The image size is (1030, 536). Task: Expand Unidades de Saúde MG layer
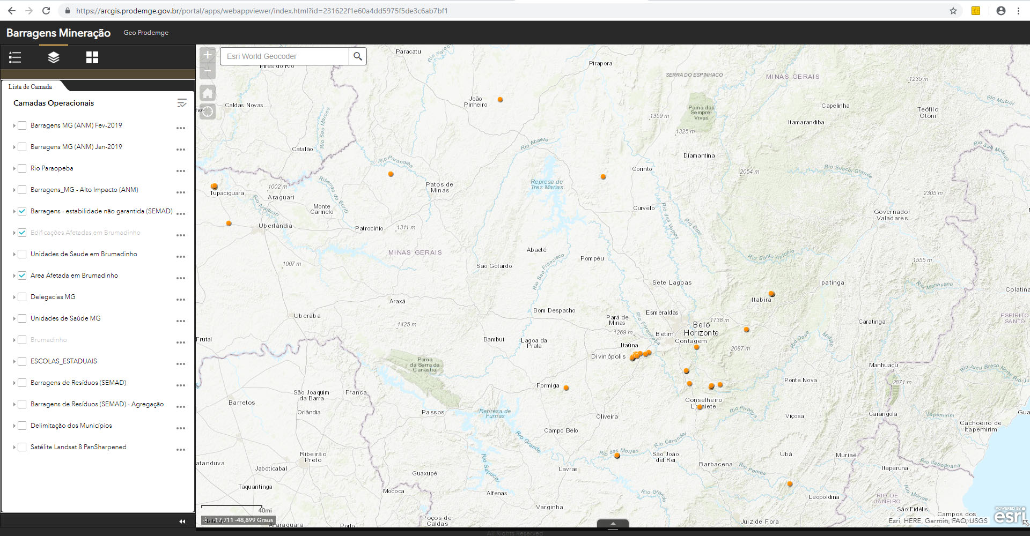(14, 318)
